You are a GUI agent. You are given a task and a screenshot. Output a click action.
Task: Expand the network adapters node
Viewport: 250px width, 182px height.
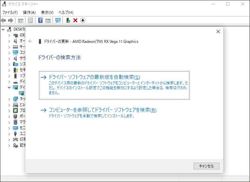[9, 99]
